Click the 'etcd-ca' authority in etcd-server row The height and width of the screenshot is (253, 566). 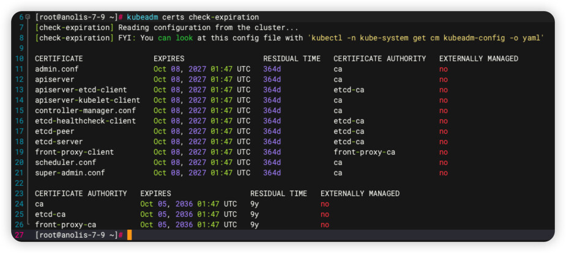point(349,142)
